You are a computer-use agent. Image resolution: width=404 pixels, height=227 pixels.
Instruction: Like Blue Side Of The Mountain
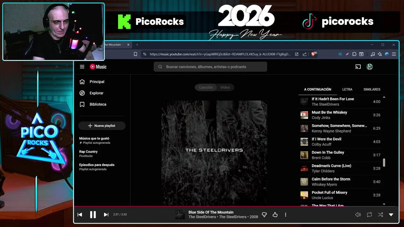point(275,215)
